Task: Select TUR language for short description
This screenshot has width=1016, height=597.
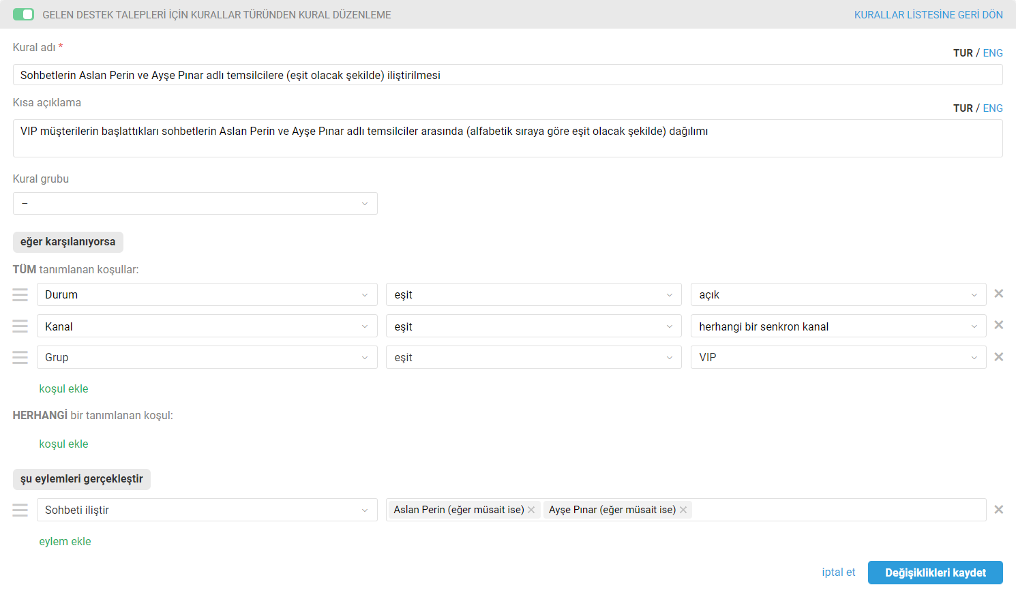Action: pyautogui.click(x=963, y=108)
